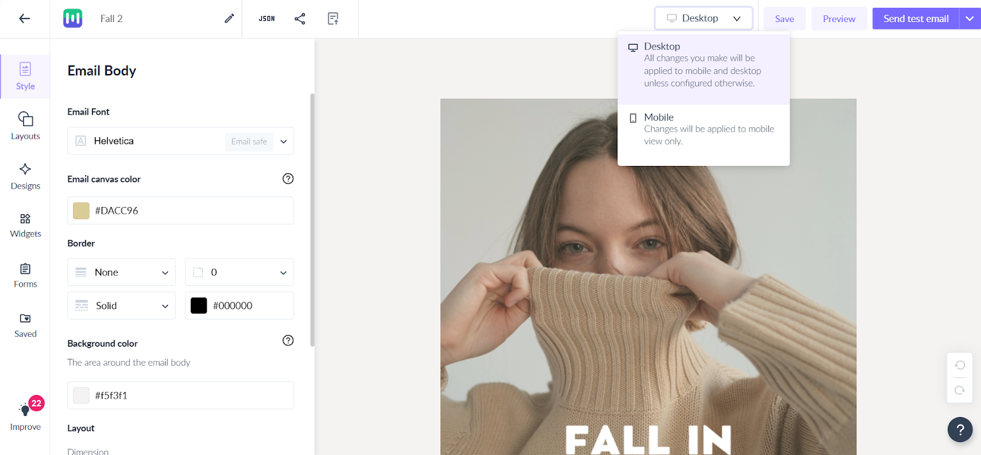Edit campaign name with pencil icon
This screenshot has width=981, height=455.
[229, 18]
